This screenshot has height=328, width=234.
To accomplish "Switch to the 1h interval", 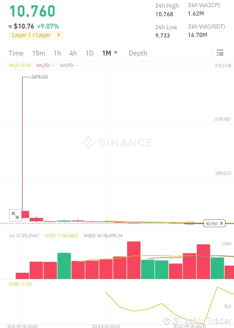I will (57, 53).
